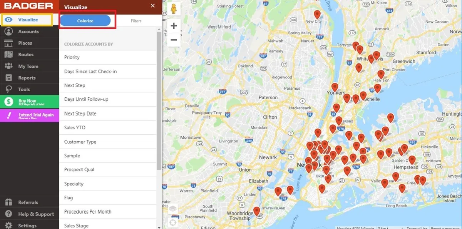Open the Tools lightbulb icon
This screenshot has width=462, height=229.
(9, 89)
